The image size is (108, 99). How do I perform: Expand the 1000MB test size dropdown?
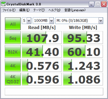click(x=52, y=21)
